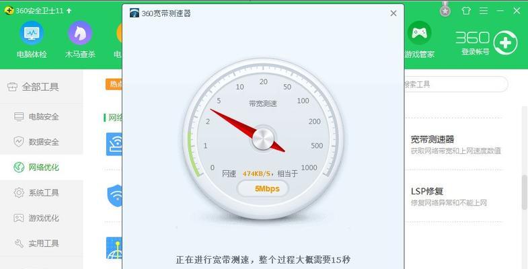Screen dimensions: 528x269
Task: Click the orange 热点 tag
Action: pyautogui.click(x=114, y=84)
